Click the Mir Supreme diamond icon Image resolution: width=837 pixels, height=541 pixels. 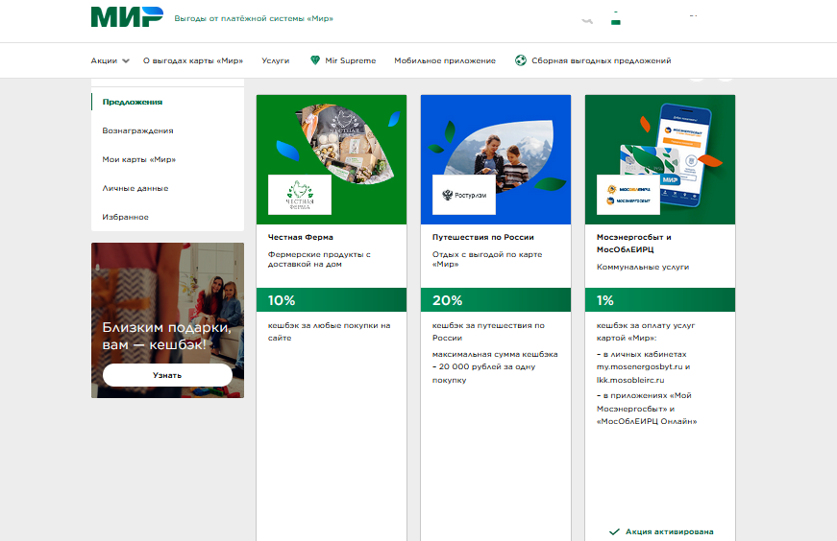coord(315,60)
